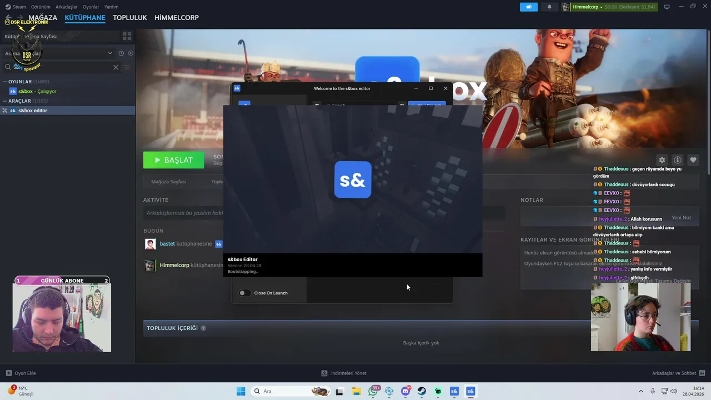The image size is (711, 400).
Task: Switch library to grid view icon
Action: (127, 36)
